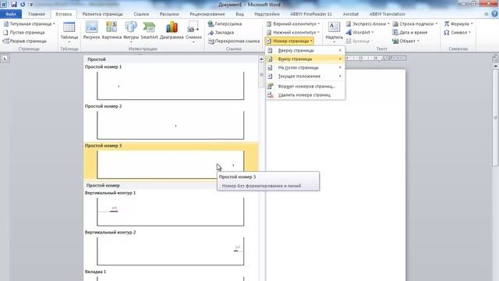Switch to the Рассылки (Mailings) tab
Viewport: 499px width, 281px height.
click(169, 14)
